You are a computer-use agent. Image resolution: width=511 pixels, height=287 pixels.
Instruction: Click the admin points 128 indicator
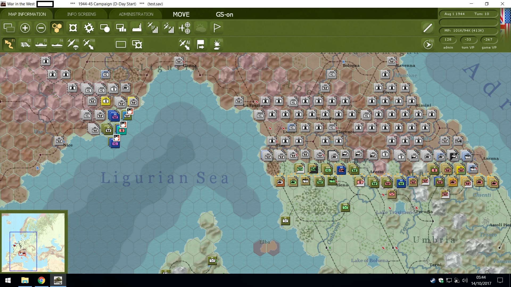click(448, 40)
